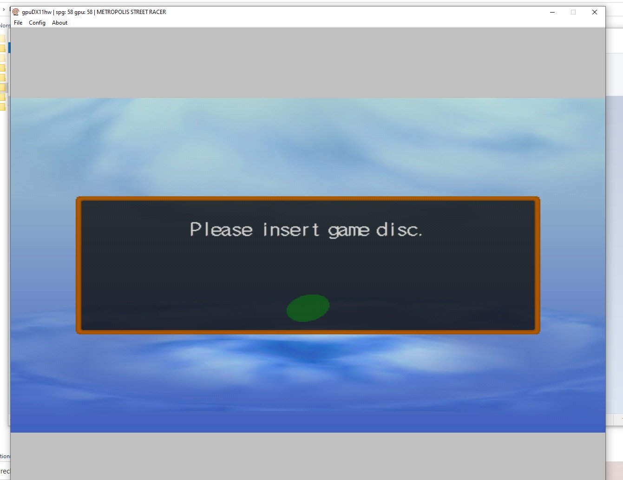Open the About menu
Image resolution: width=623 pixels, height=480 pixels.
(59, 23)
